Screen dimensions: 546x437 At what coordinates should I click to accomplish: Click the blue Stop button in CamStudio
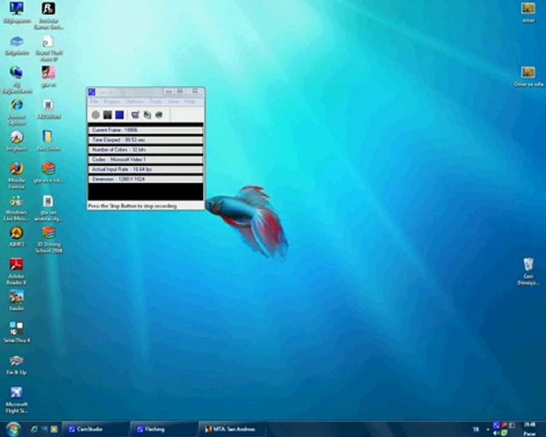[120, 115]
